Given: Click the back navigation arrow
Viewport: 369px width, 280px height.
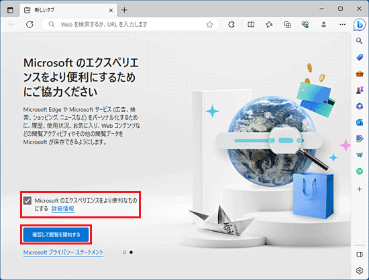Looking at the screenshot, I should (11, 24).
